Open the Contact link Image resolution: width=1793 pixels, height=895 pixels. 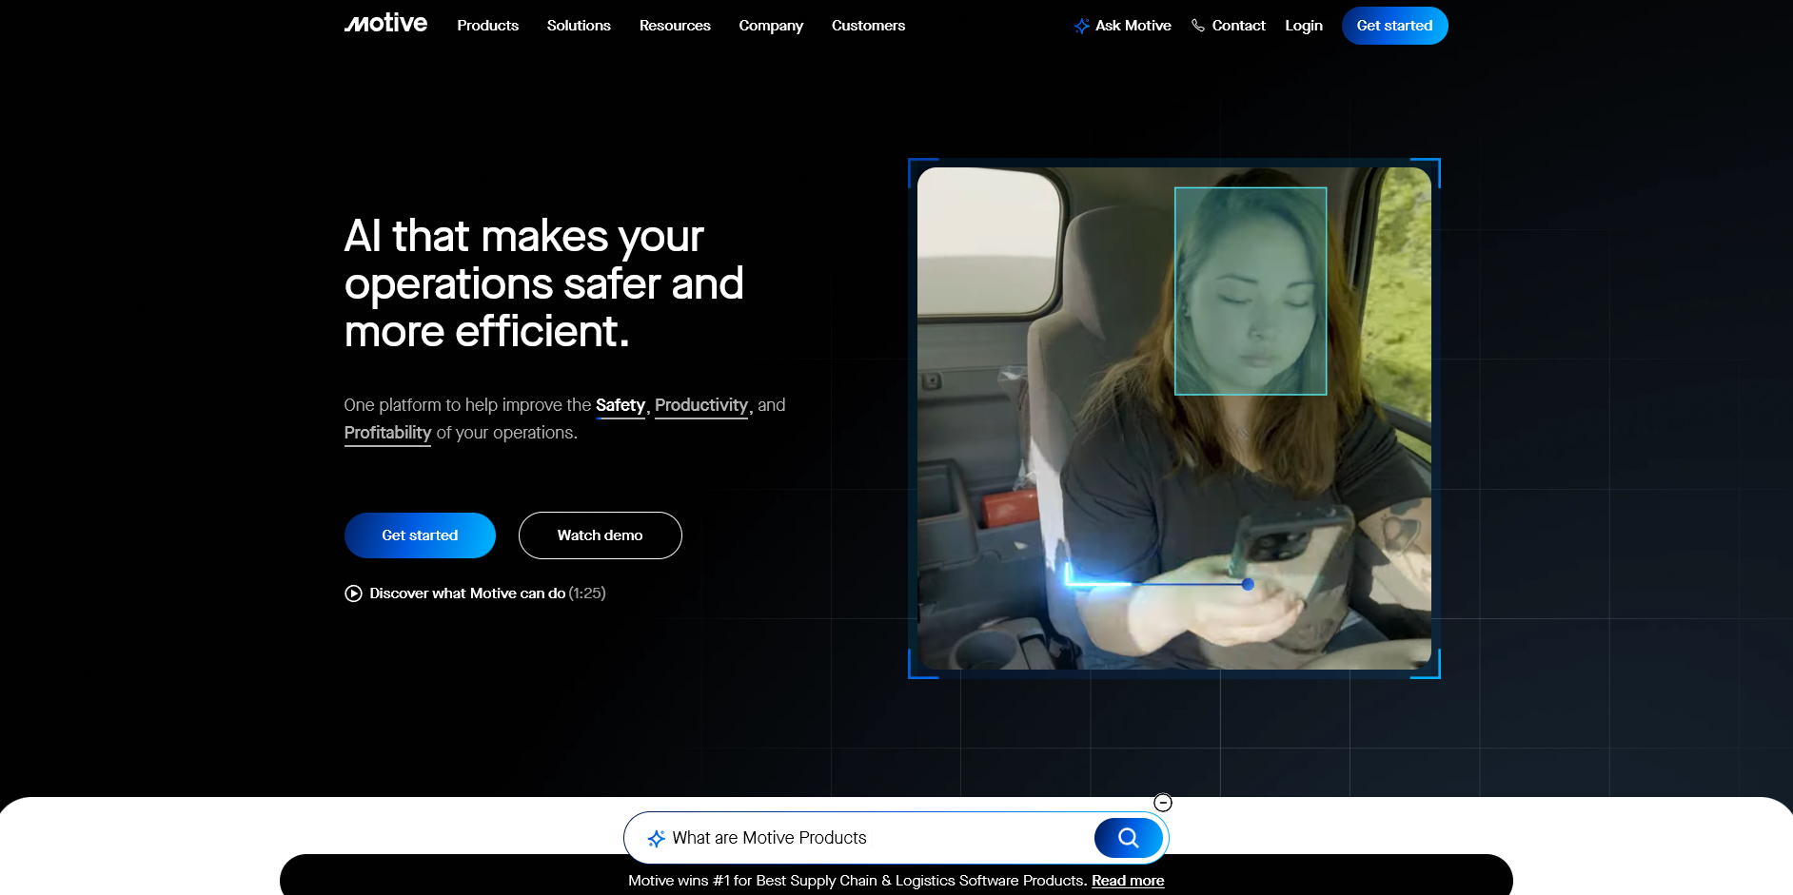click(1229, 26)
